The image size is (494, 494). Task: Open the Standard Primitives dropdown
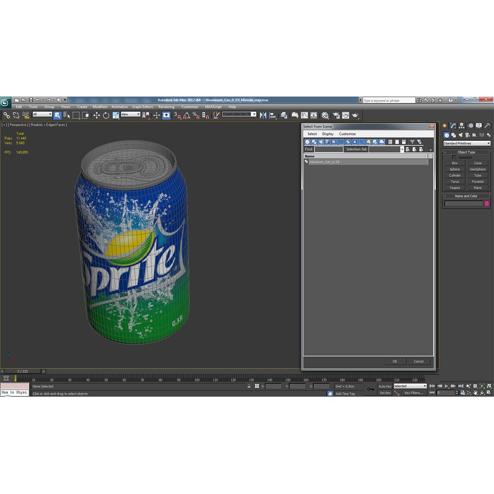pyautogui.click(x=467, y=143)
